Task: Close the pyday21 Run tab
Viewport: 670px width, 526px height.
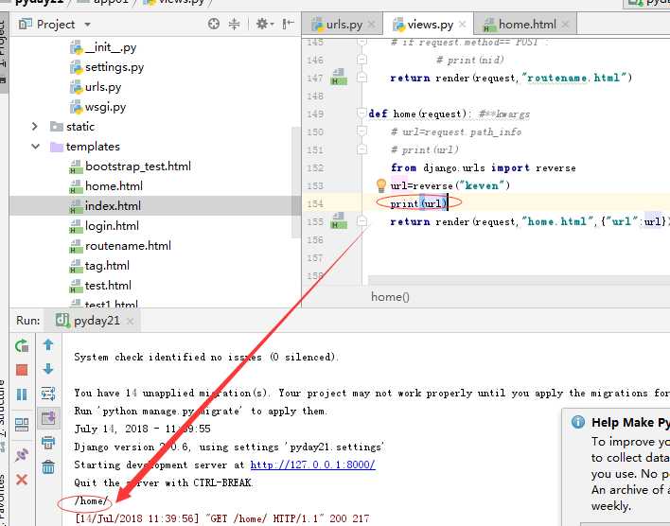Action: point(131,321)
